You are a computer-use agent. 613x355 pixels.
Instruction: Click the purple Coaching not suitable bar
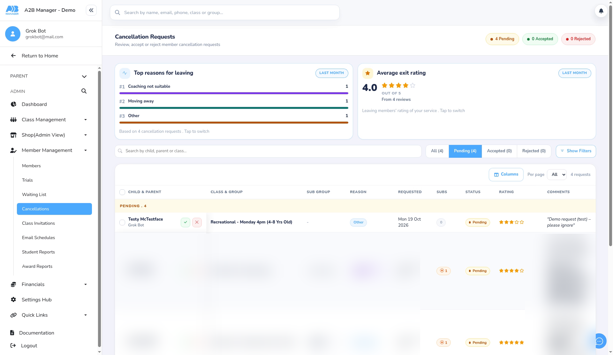pyautogui.click(x=234, y=93)
